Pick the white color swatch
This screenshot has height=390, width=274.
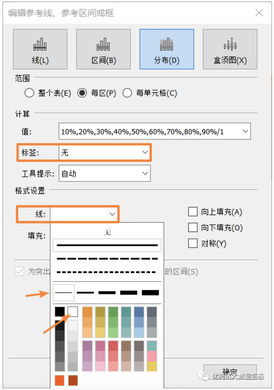pyautogui.click(x=73, y=312)
